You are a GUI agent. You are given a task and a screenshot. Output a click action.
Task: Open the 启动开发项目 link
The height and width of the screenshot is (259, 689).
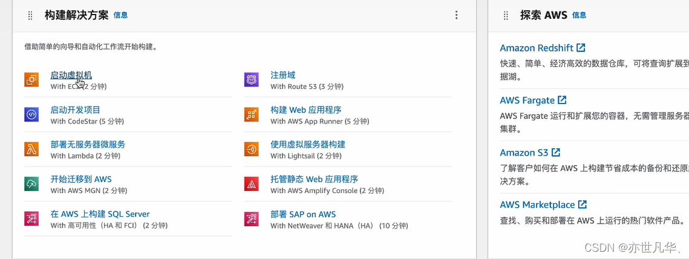tap(75, 110)
